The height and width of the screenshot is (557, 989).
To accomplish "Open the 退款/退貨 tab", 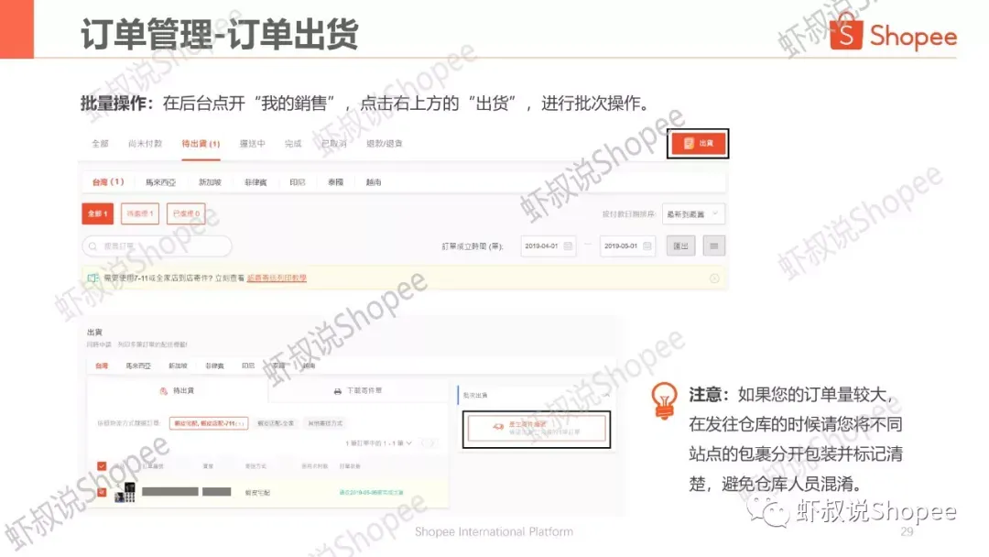I will (384, 144).
